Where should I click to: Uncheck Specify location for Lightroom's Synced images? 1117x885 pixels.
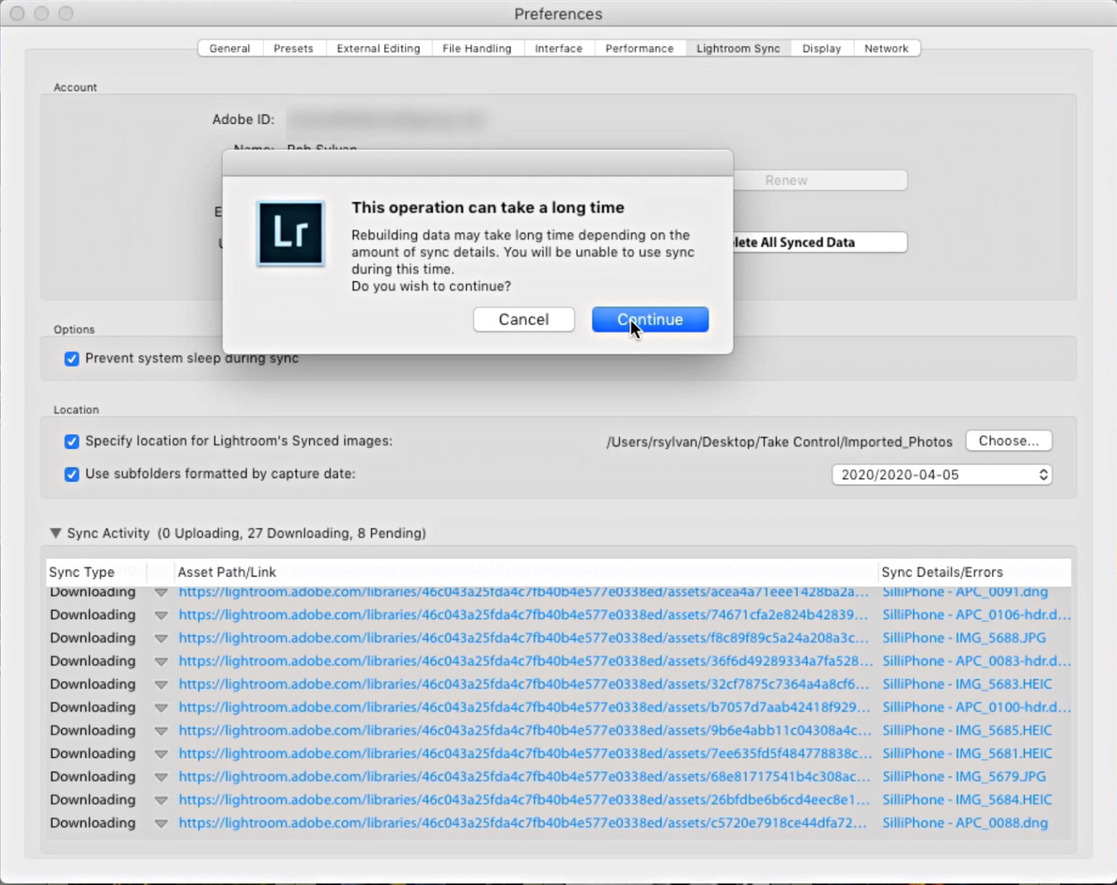(71, 441)
